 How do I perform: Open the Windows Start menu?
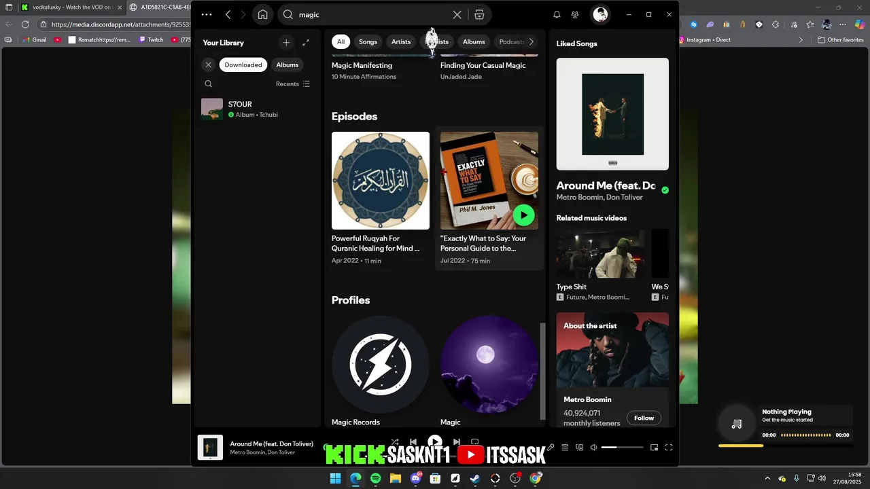pyautogui.click(x=336, y=479)
